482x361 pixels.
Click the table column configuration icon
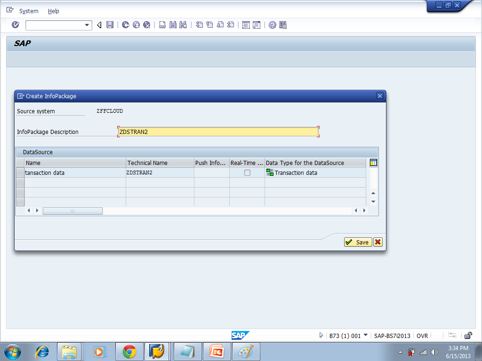[373, 163]
